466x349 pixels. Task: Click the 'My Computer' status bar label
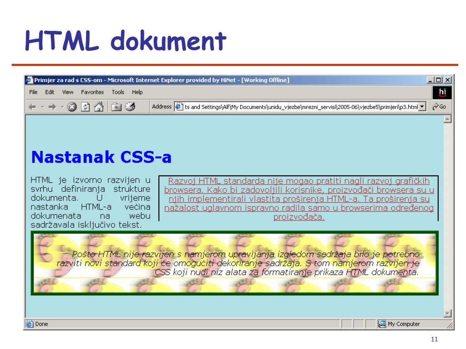click(x=404, y=324)
